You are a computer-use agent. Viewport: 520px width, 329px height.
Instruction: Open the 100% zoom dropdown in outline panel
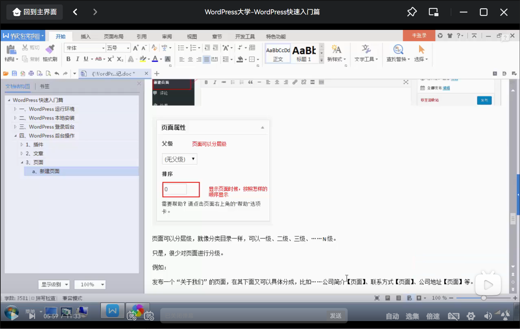(90, 284)
